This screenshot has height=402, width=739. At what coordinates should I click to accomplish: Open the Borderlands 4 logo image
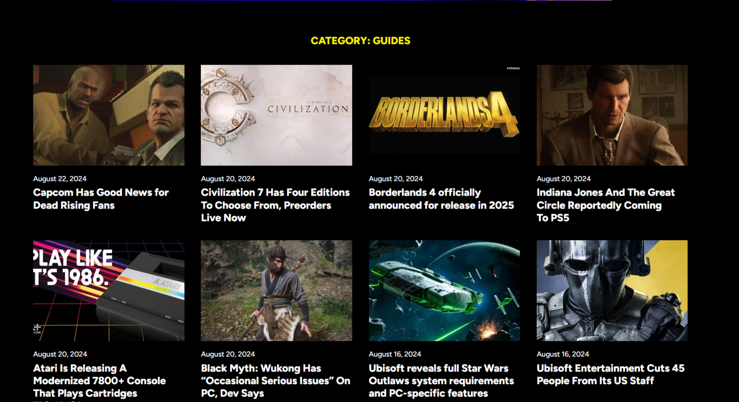click(444, 115)
